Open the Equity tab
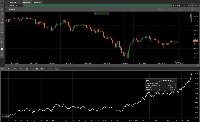The height and width of the screenshot is (122, 200). [3, 69]
